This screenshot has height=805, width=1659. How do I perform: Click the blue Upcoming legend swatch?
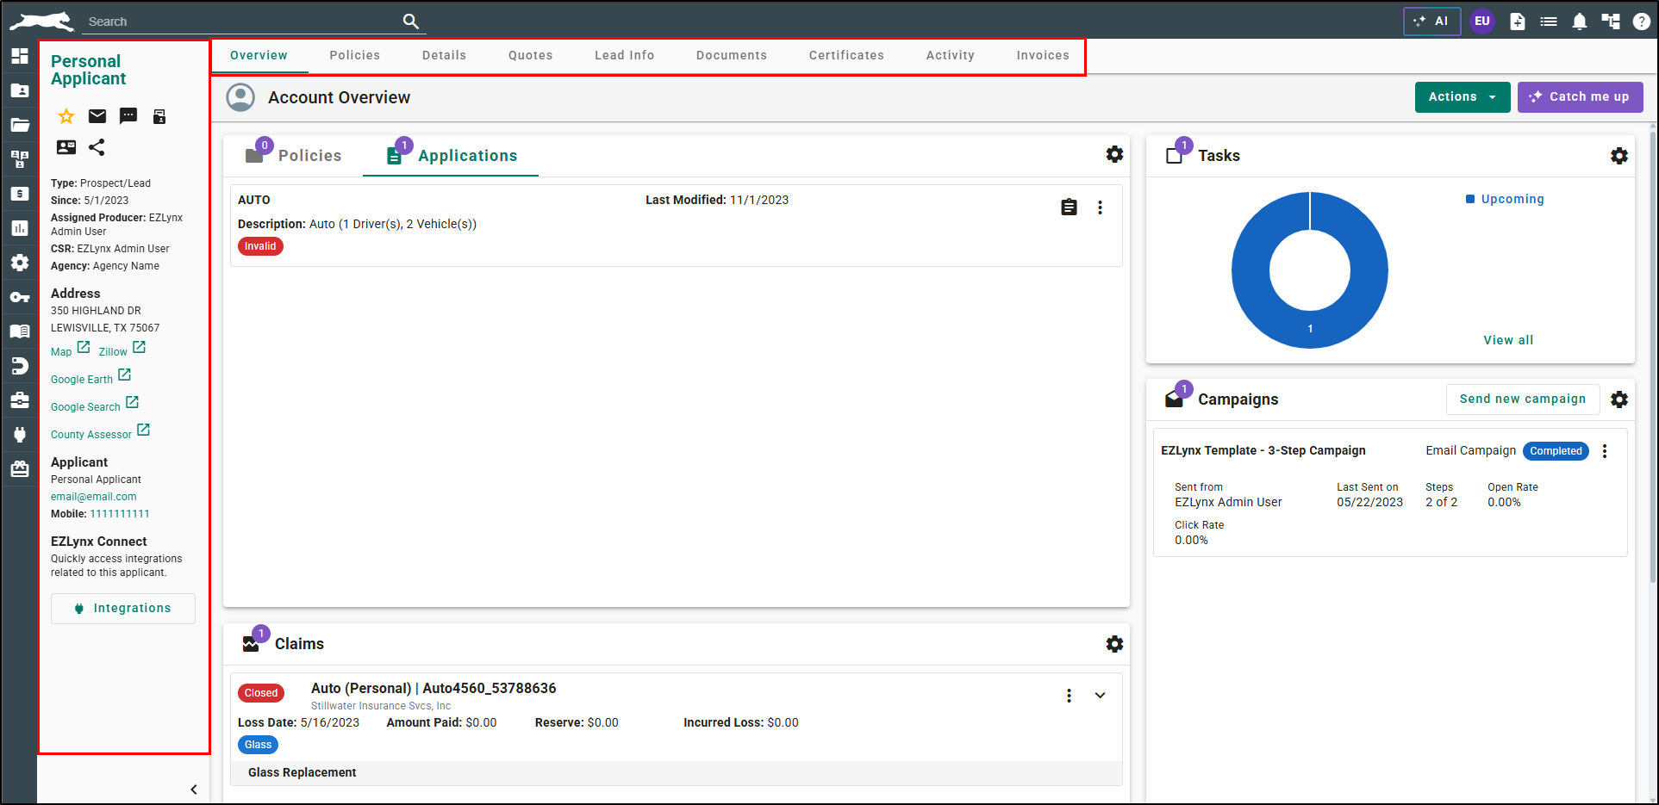(x=1470, y=199)
